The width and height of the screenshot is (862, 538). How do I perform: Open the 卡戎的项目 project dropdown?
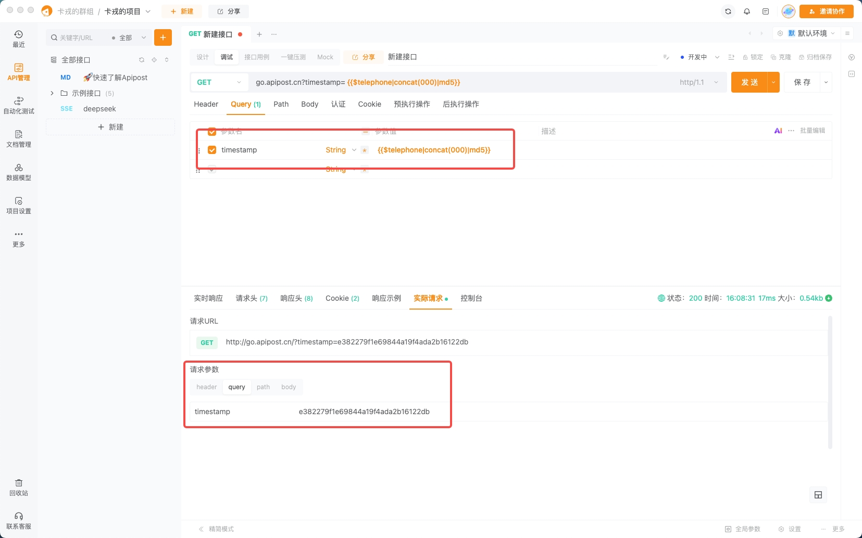coord(128,11)
